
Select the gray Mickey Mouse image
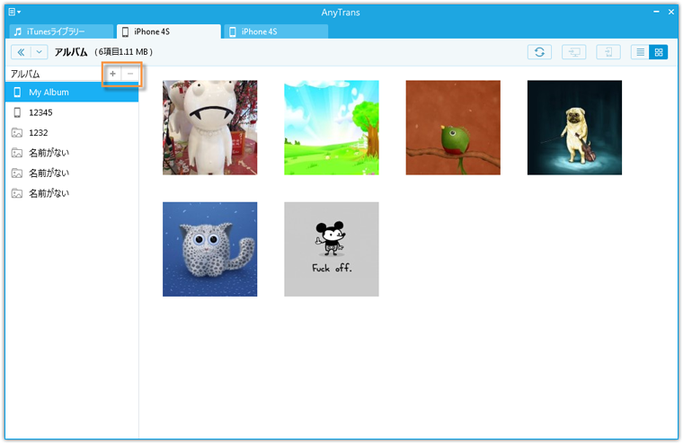tap(332, 249)
